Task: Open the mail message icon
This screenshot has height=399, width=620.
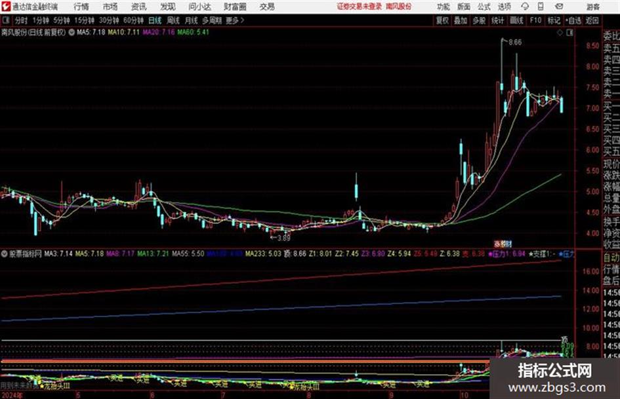Action: pos(559,7)
